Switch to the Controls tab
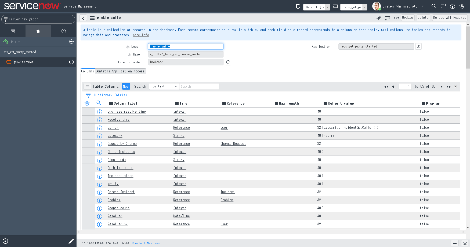Image resolution: width=470 pixels, height=247 pixels. tap(103, 71)
